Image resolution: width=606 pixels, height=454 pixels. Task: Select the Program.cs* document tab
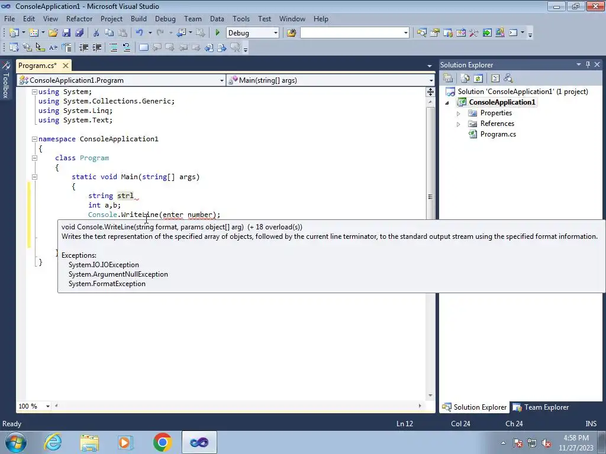(37, 66)
